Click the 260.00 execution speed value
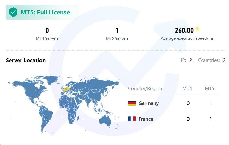 click(x=184, y=30)
